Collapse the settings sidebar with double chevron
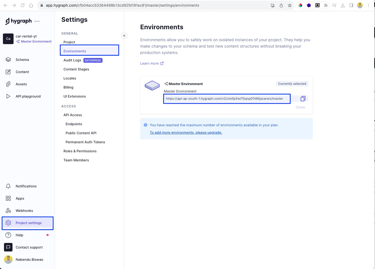This screenshot has height=269, width=375. tap(124, 36)
